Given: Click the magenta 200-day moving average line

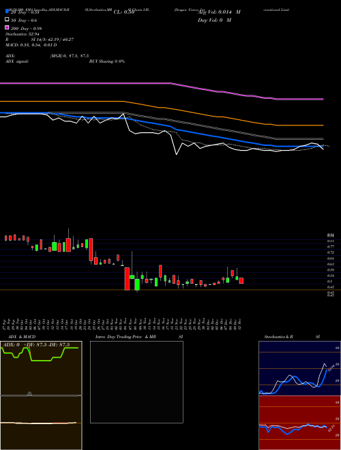Looking at the screenshot, I should click(162, 83).
